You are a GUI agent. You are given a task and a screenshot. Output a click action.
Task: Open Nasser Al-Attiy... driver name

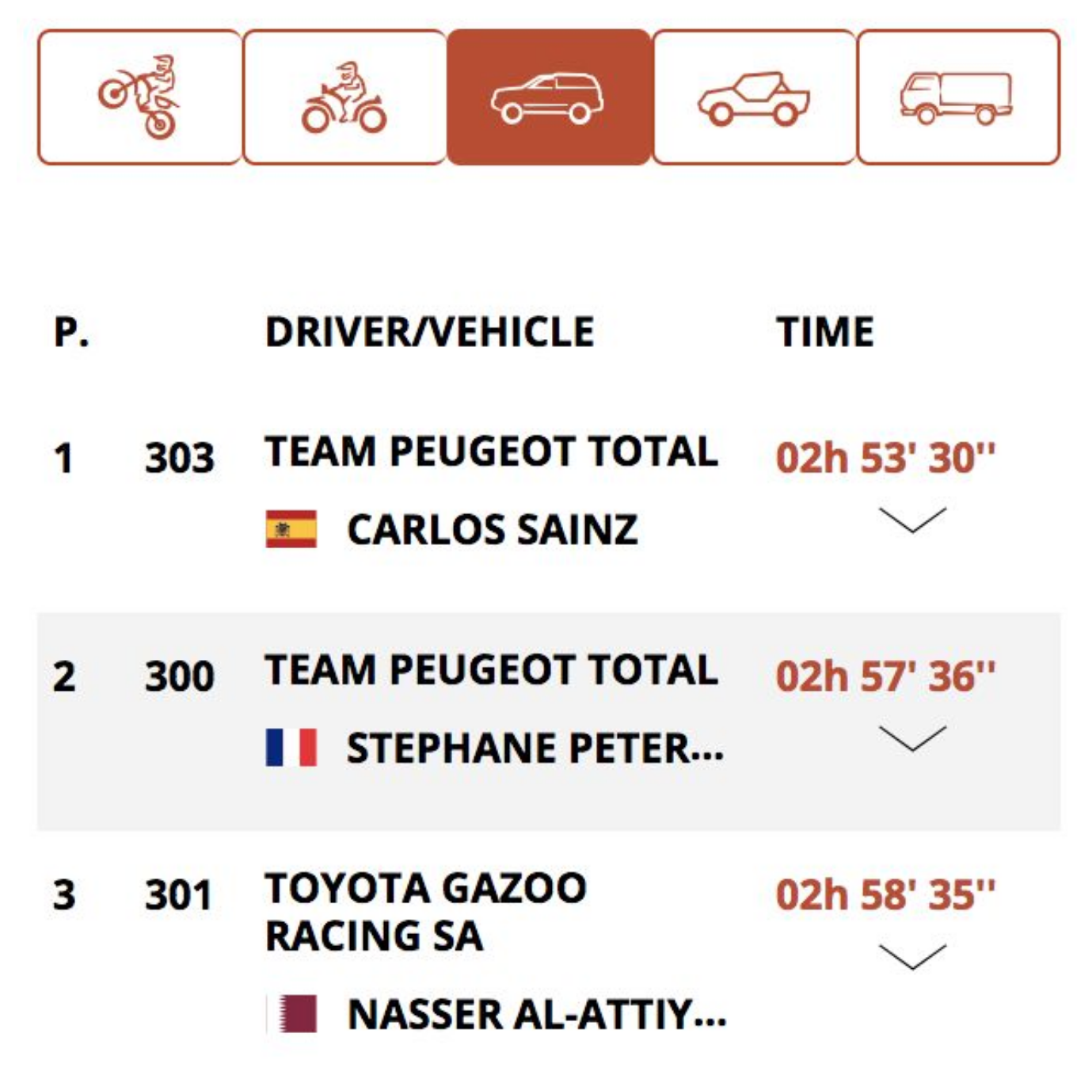pyautogui.click(x=537, y=1014)
